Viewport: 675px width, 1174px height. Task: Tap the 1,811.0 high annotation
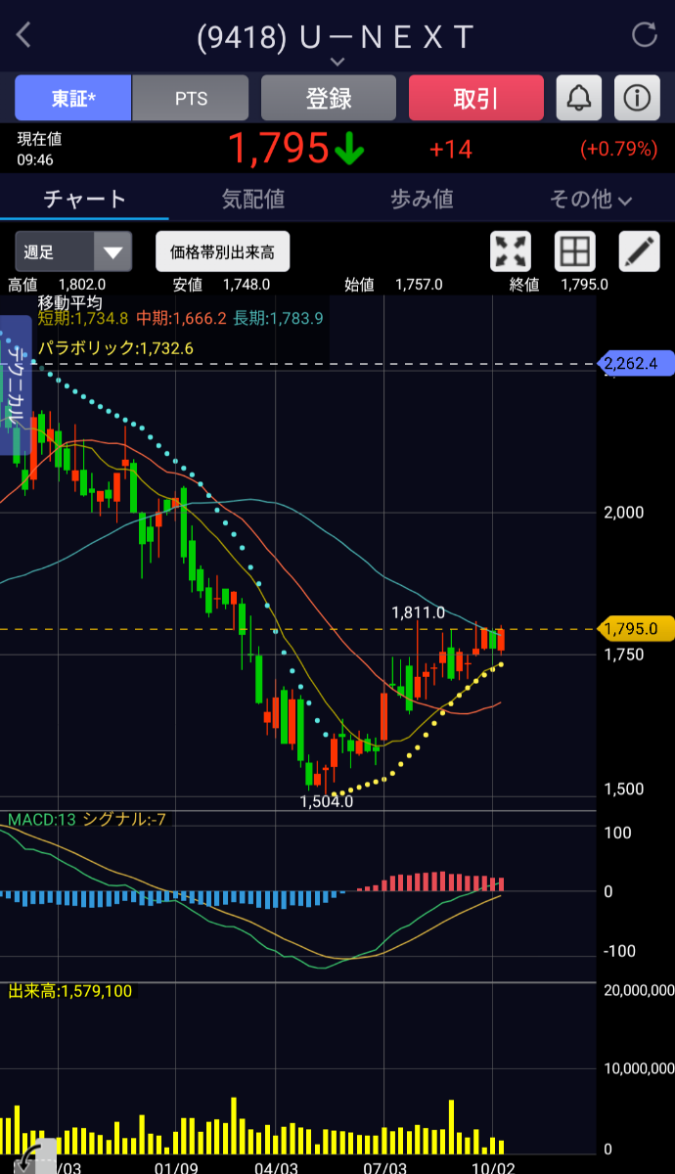click(418, 612)
